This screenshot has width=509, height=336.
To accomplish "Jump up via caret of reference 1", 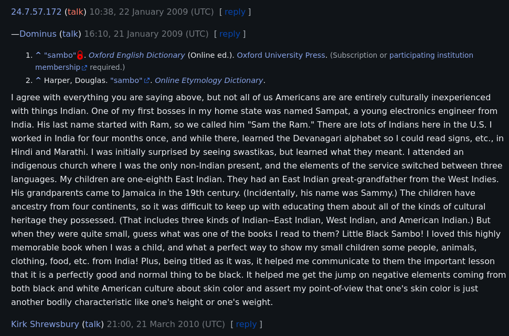I will [x=38, y=55].
